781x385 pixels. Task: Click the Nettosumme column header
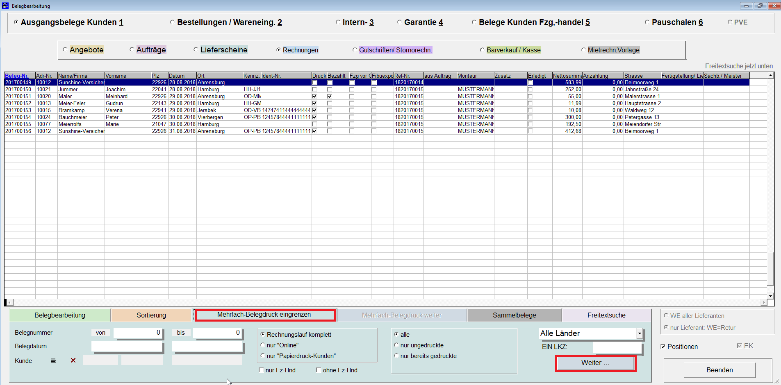[x=567, y=76]
